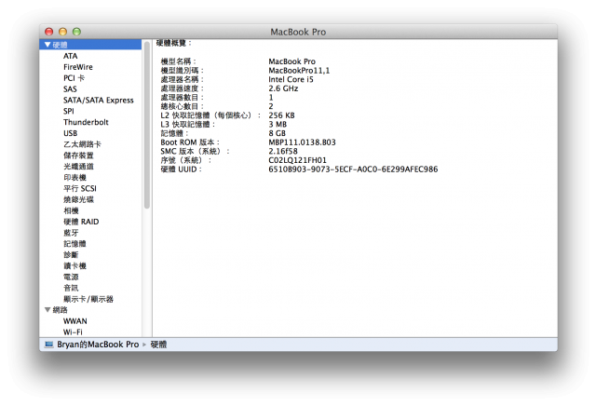Select 記憶體 in the sidebar list

click(x=74, y=244)
